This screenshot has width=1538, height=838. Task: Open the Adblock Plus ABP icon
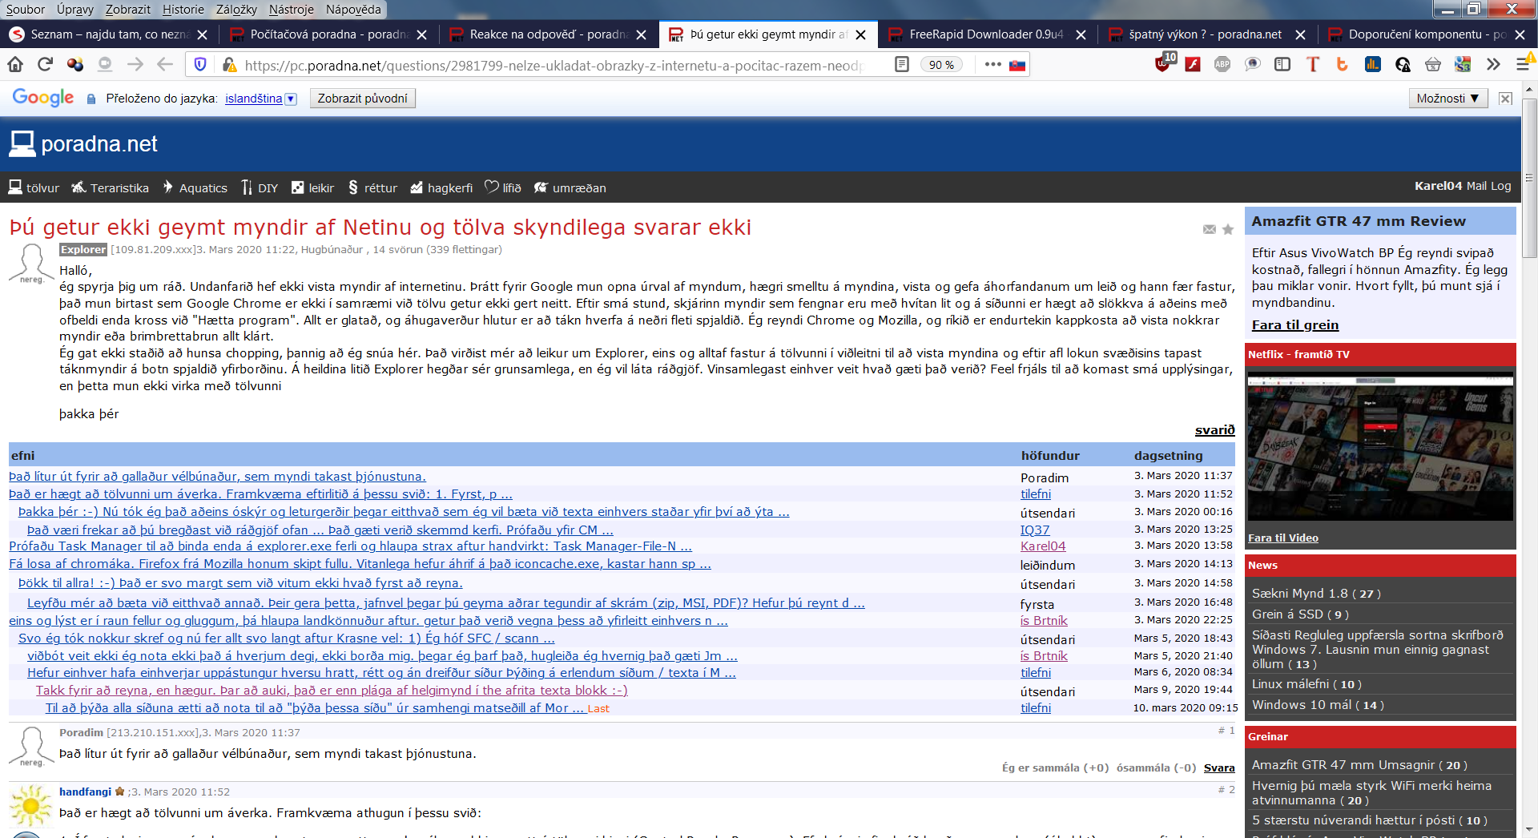[x=1222, y=64]
